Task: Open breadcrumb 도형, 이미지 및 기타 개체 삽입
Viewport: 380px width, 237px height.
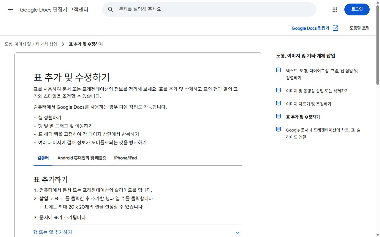Action: point(31,44)
